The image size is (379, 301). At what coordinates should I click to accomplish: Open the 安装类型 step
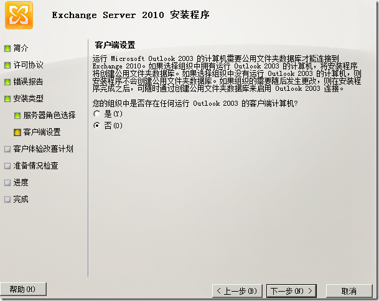coord(28,98)
